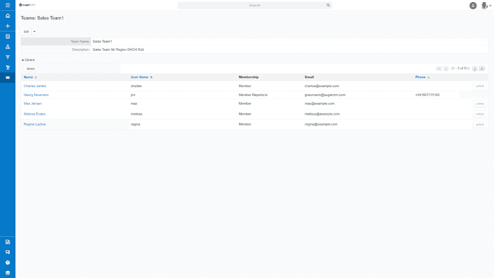Click the magnifier icon in the search bar
The height and width of the screenshot is (278, 494).
(x=328, y=5)
